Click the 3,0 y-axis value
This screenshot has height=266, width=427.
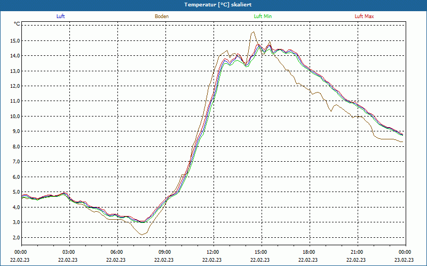coord(17,222)
